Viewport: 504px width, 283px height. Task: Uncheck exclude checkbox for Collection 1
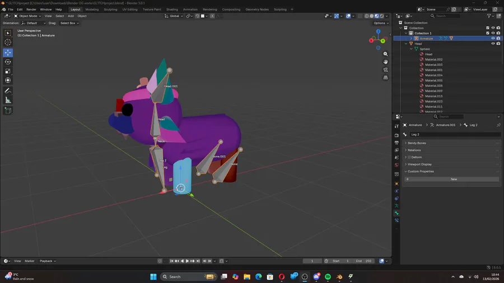coord(488,33)
